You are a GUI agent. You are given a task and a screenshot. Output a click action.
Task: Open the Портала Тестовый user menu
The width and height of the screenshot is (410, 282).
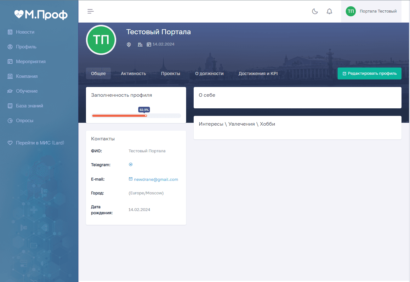371,11
